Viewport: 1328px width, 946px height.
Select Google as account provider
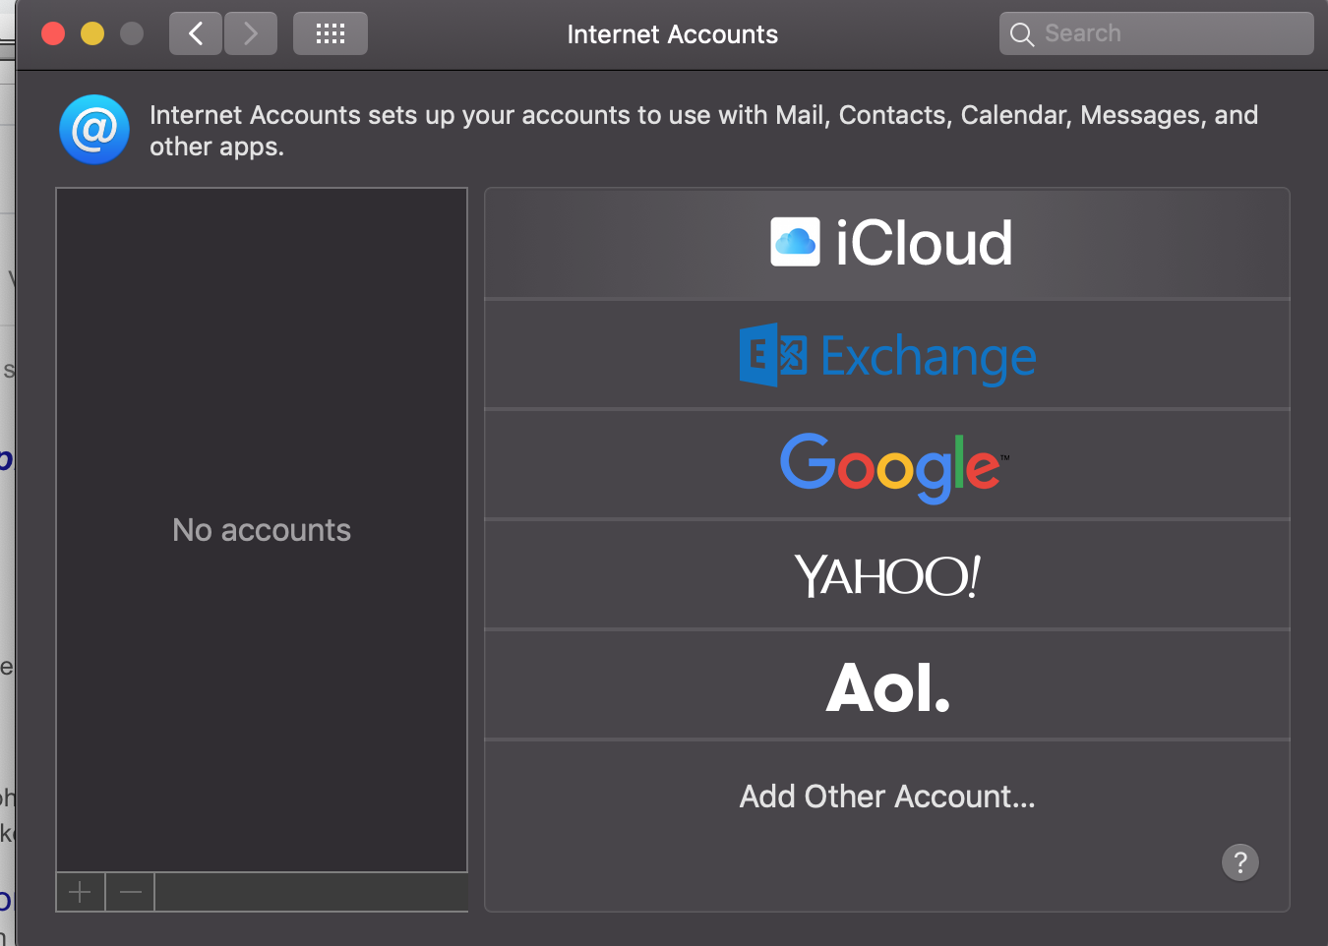[887, 466]
